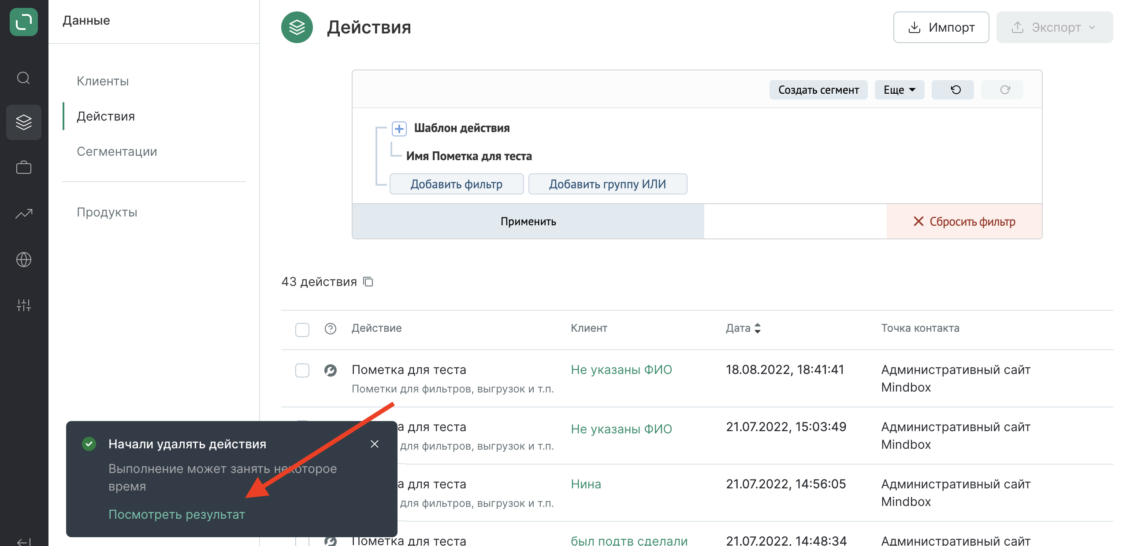Open Продукты menu item
Screen dimensions: 1130x546
pyautogui.click(x=107, y=212)
